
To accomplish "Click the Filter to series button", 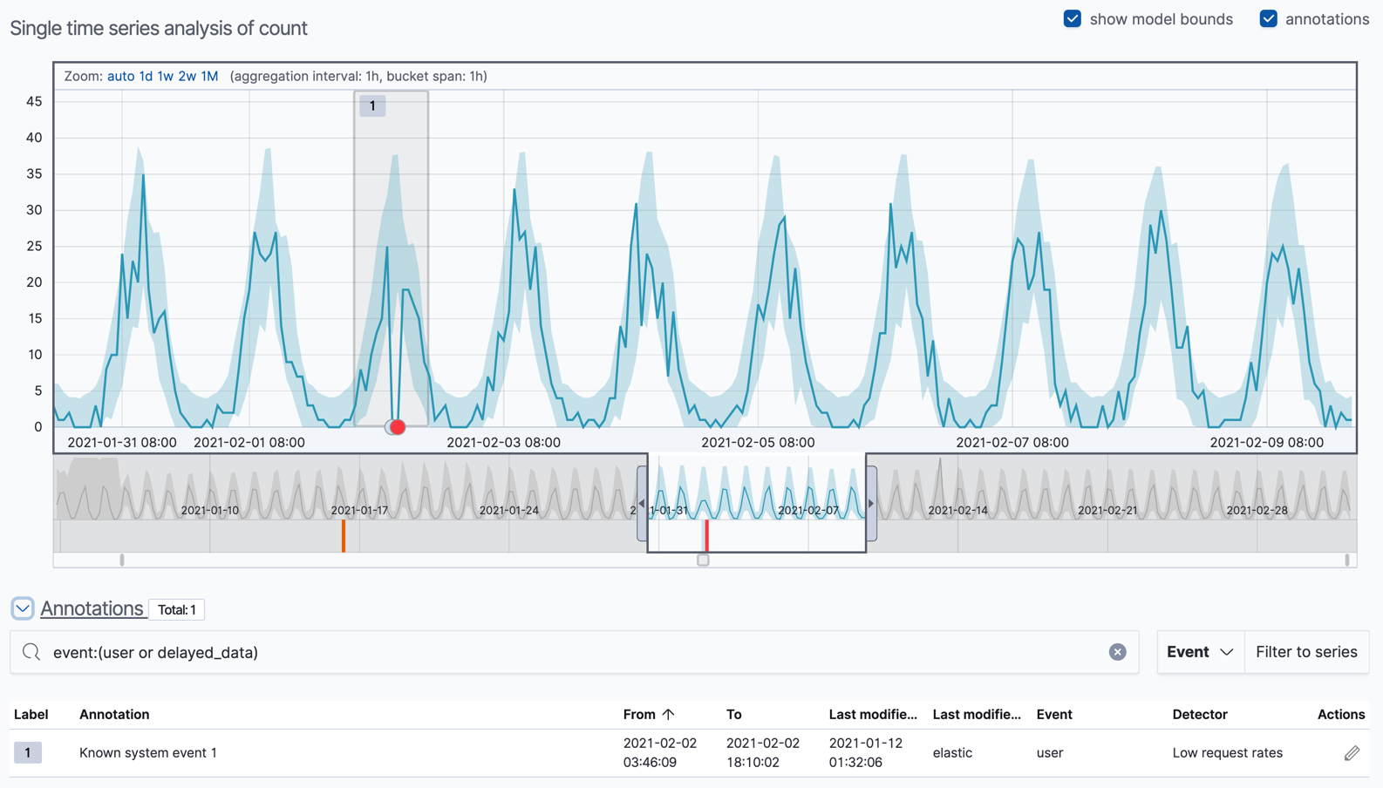I will [1305, 652].
